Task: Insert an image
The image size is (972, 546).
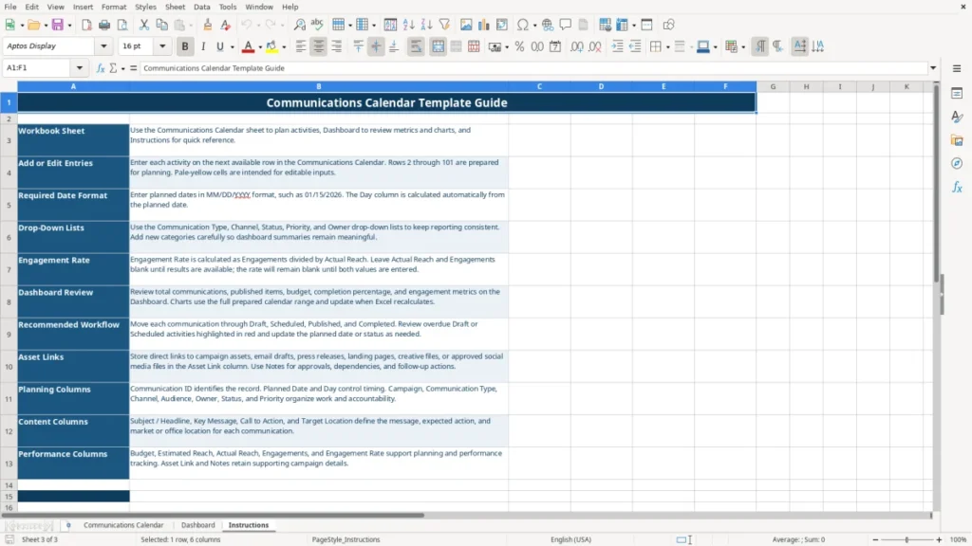Action: (x=466, y=25)
